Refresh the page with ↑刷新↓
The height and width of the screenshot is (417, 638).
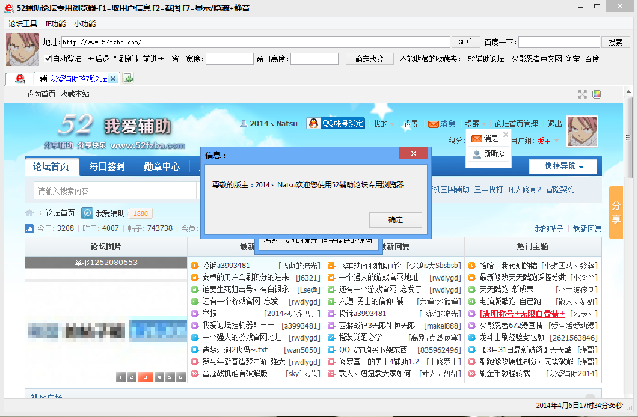126,59
